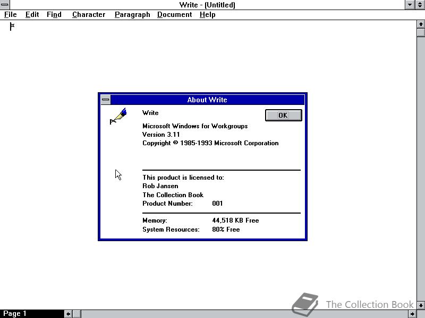Click the About Write title bar

207,100
